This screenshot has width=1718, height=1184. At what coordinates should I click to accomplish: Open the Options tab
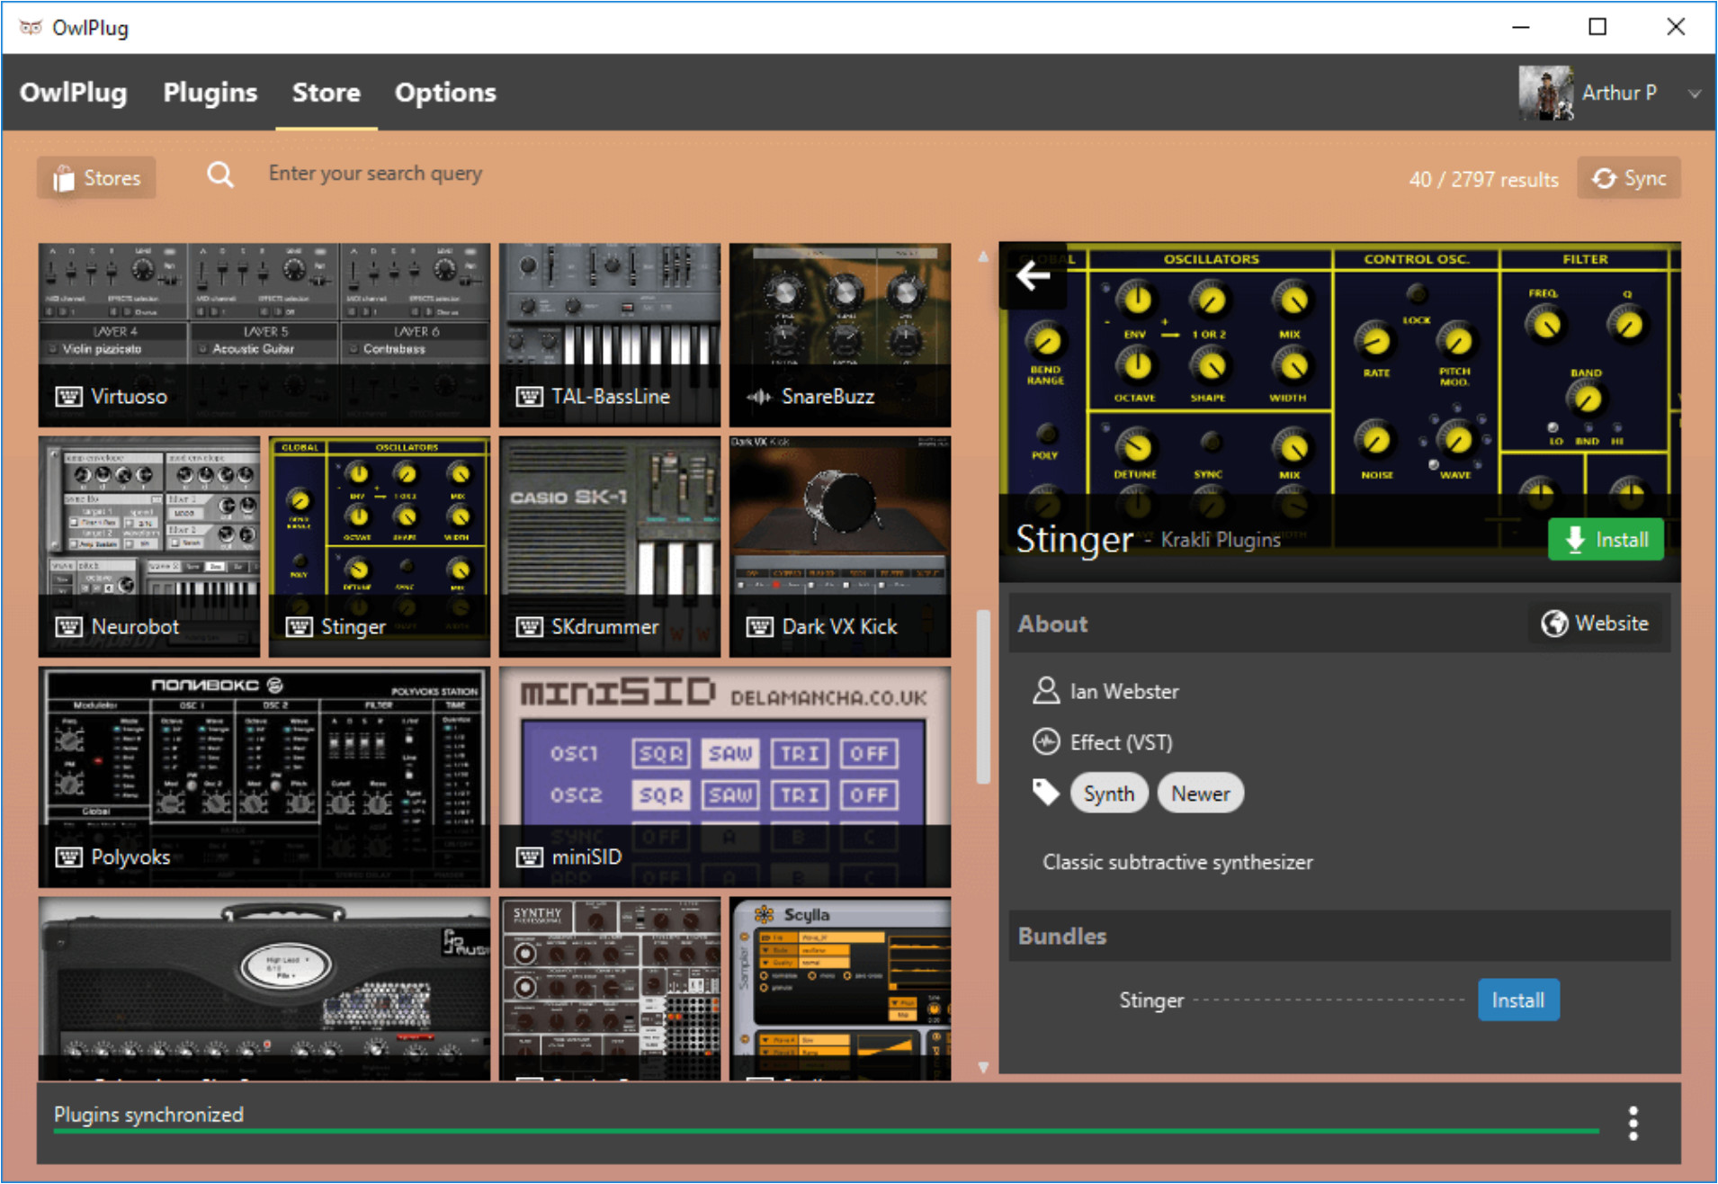[445, 92]
